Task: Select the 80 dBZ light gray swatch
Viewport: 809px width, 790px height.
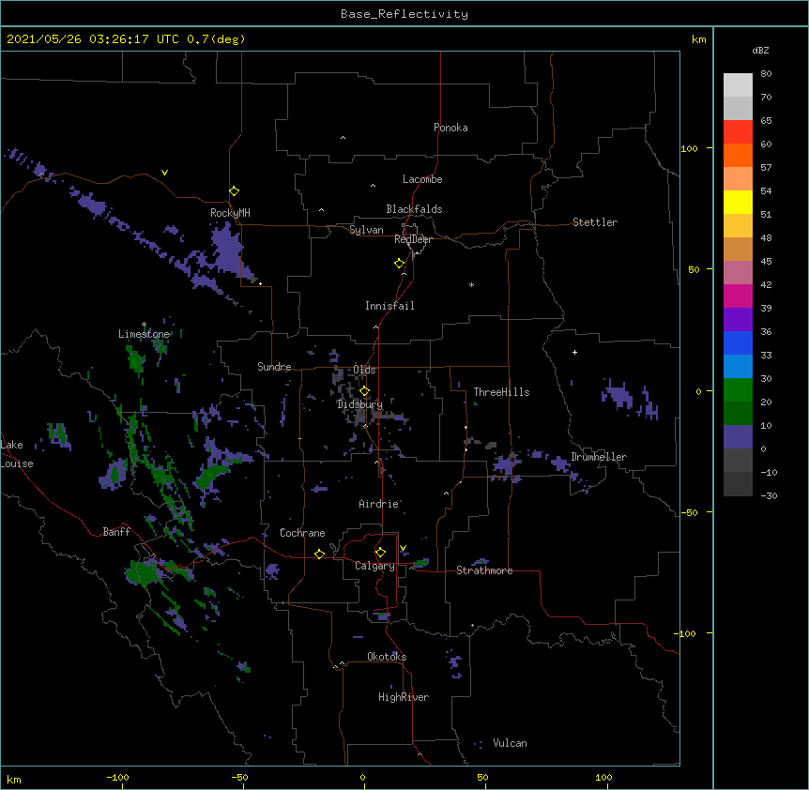Action: (x=738, y=84)
